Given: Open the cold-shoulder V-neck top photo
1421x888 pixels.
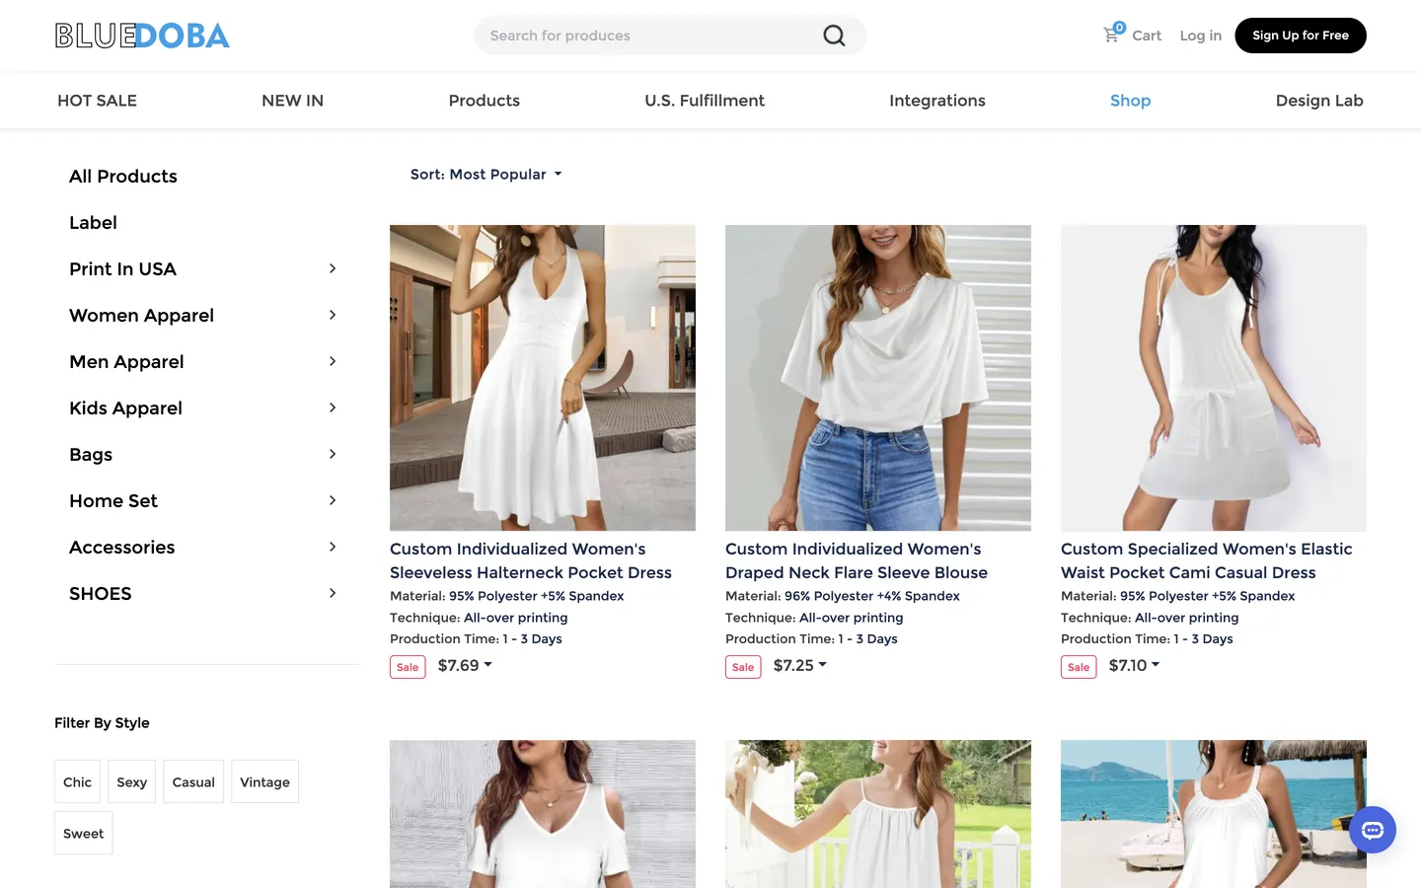Looking at the screenshot, I should coord(543,814).
